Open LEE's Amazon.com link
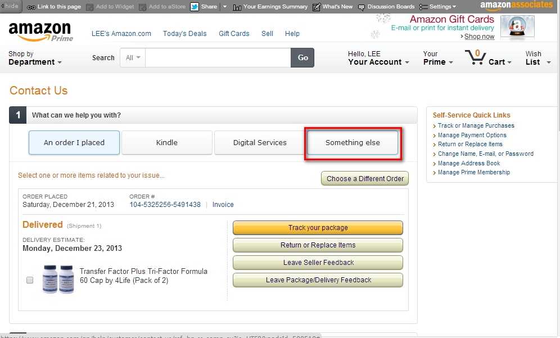This screenshot has width=560, height=338. click(x=121, y=34)
